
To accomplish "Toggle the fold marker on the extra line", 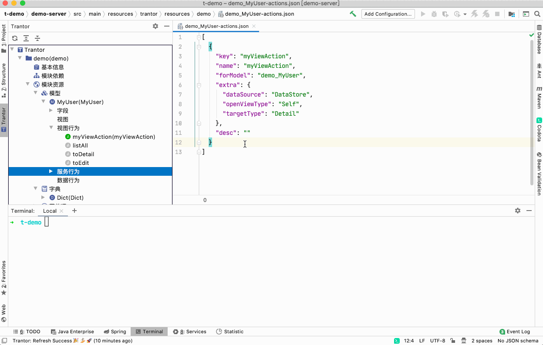I will [x=199, y=85].
